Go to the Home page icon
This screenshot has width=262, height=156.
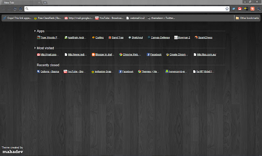(x=20, y=9)
